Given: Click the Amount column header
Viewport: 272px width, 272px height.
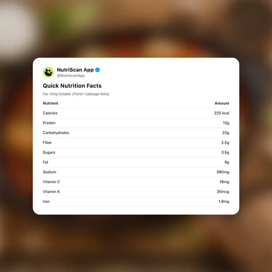Looking at the screenshot, I should 222,103.
